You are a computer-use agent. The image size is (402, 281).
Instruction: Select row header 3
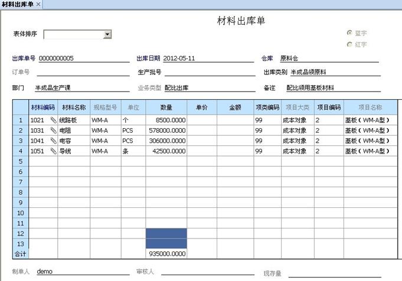(21, 140)
